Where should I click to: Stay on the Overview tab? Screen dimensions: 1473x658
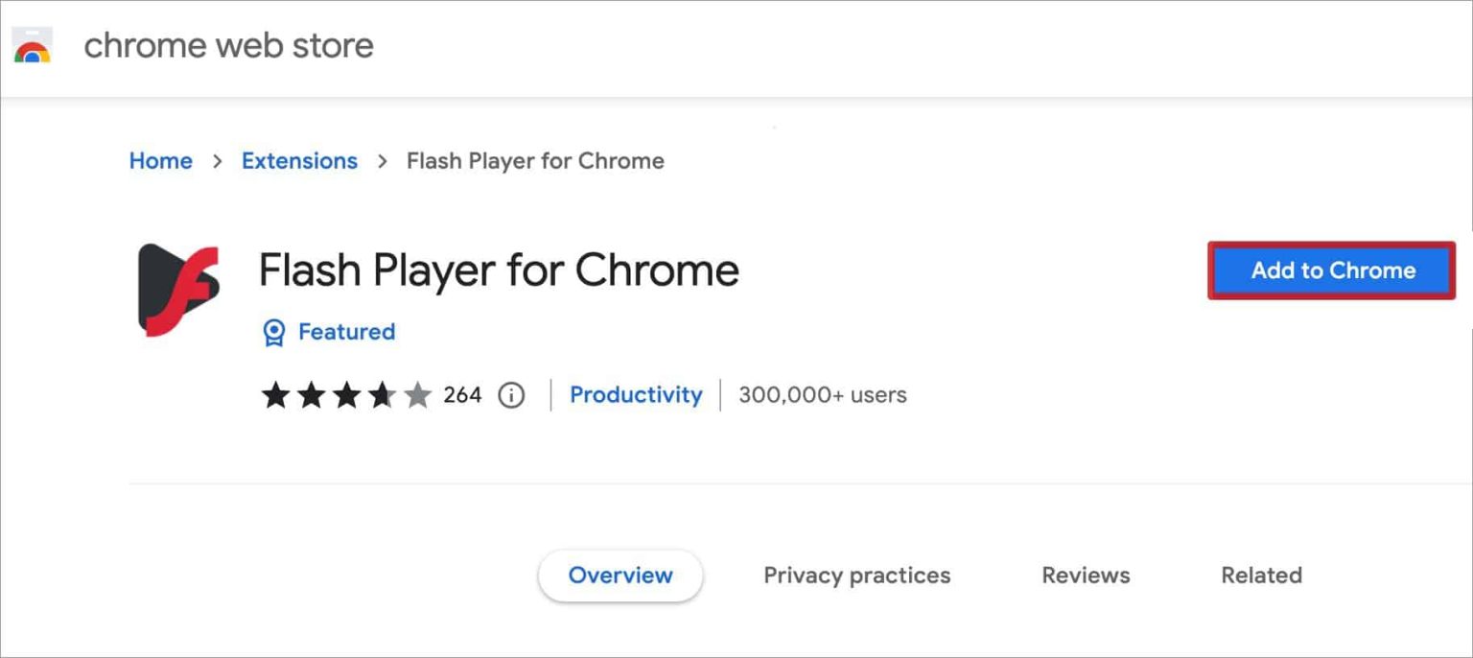[x=620, y=576]
